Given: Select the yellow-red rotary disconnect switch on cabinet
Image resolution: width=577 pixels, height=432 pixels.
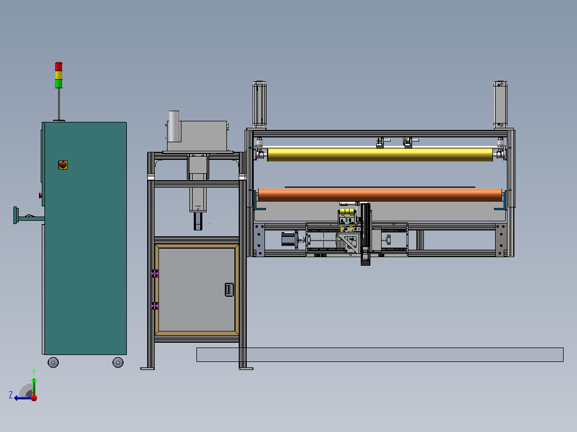Looking at the screenshot, I should click(63, 165).
